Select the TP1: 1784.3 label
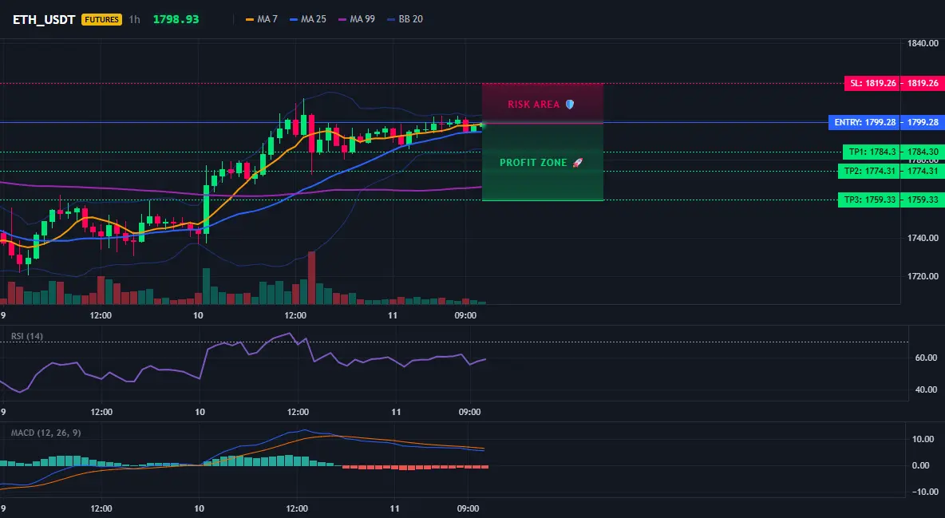This screenshot has height=518, width=945. 872,152
